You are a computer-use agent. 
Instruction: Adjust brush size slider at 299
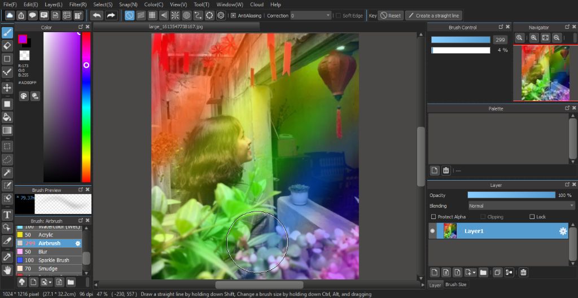click(x=461, y=40)
